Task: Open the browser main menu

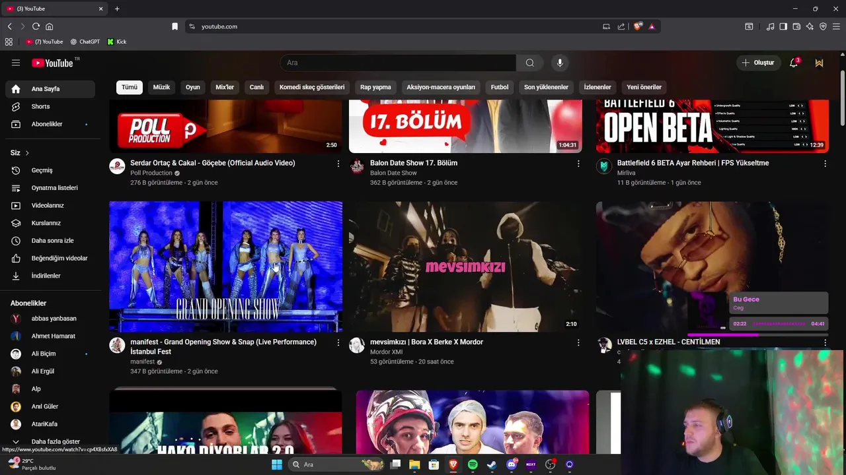Action: (836, 26)
